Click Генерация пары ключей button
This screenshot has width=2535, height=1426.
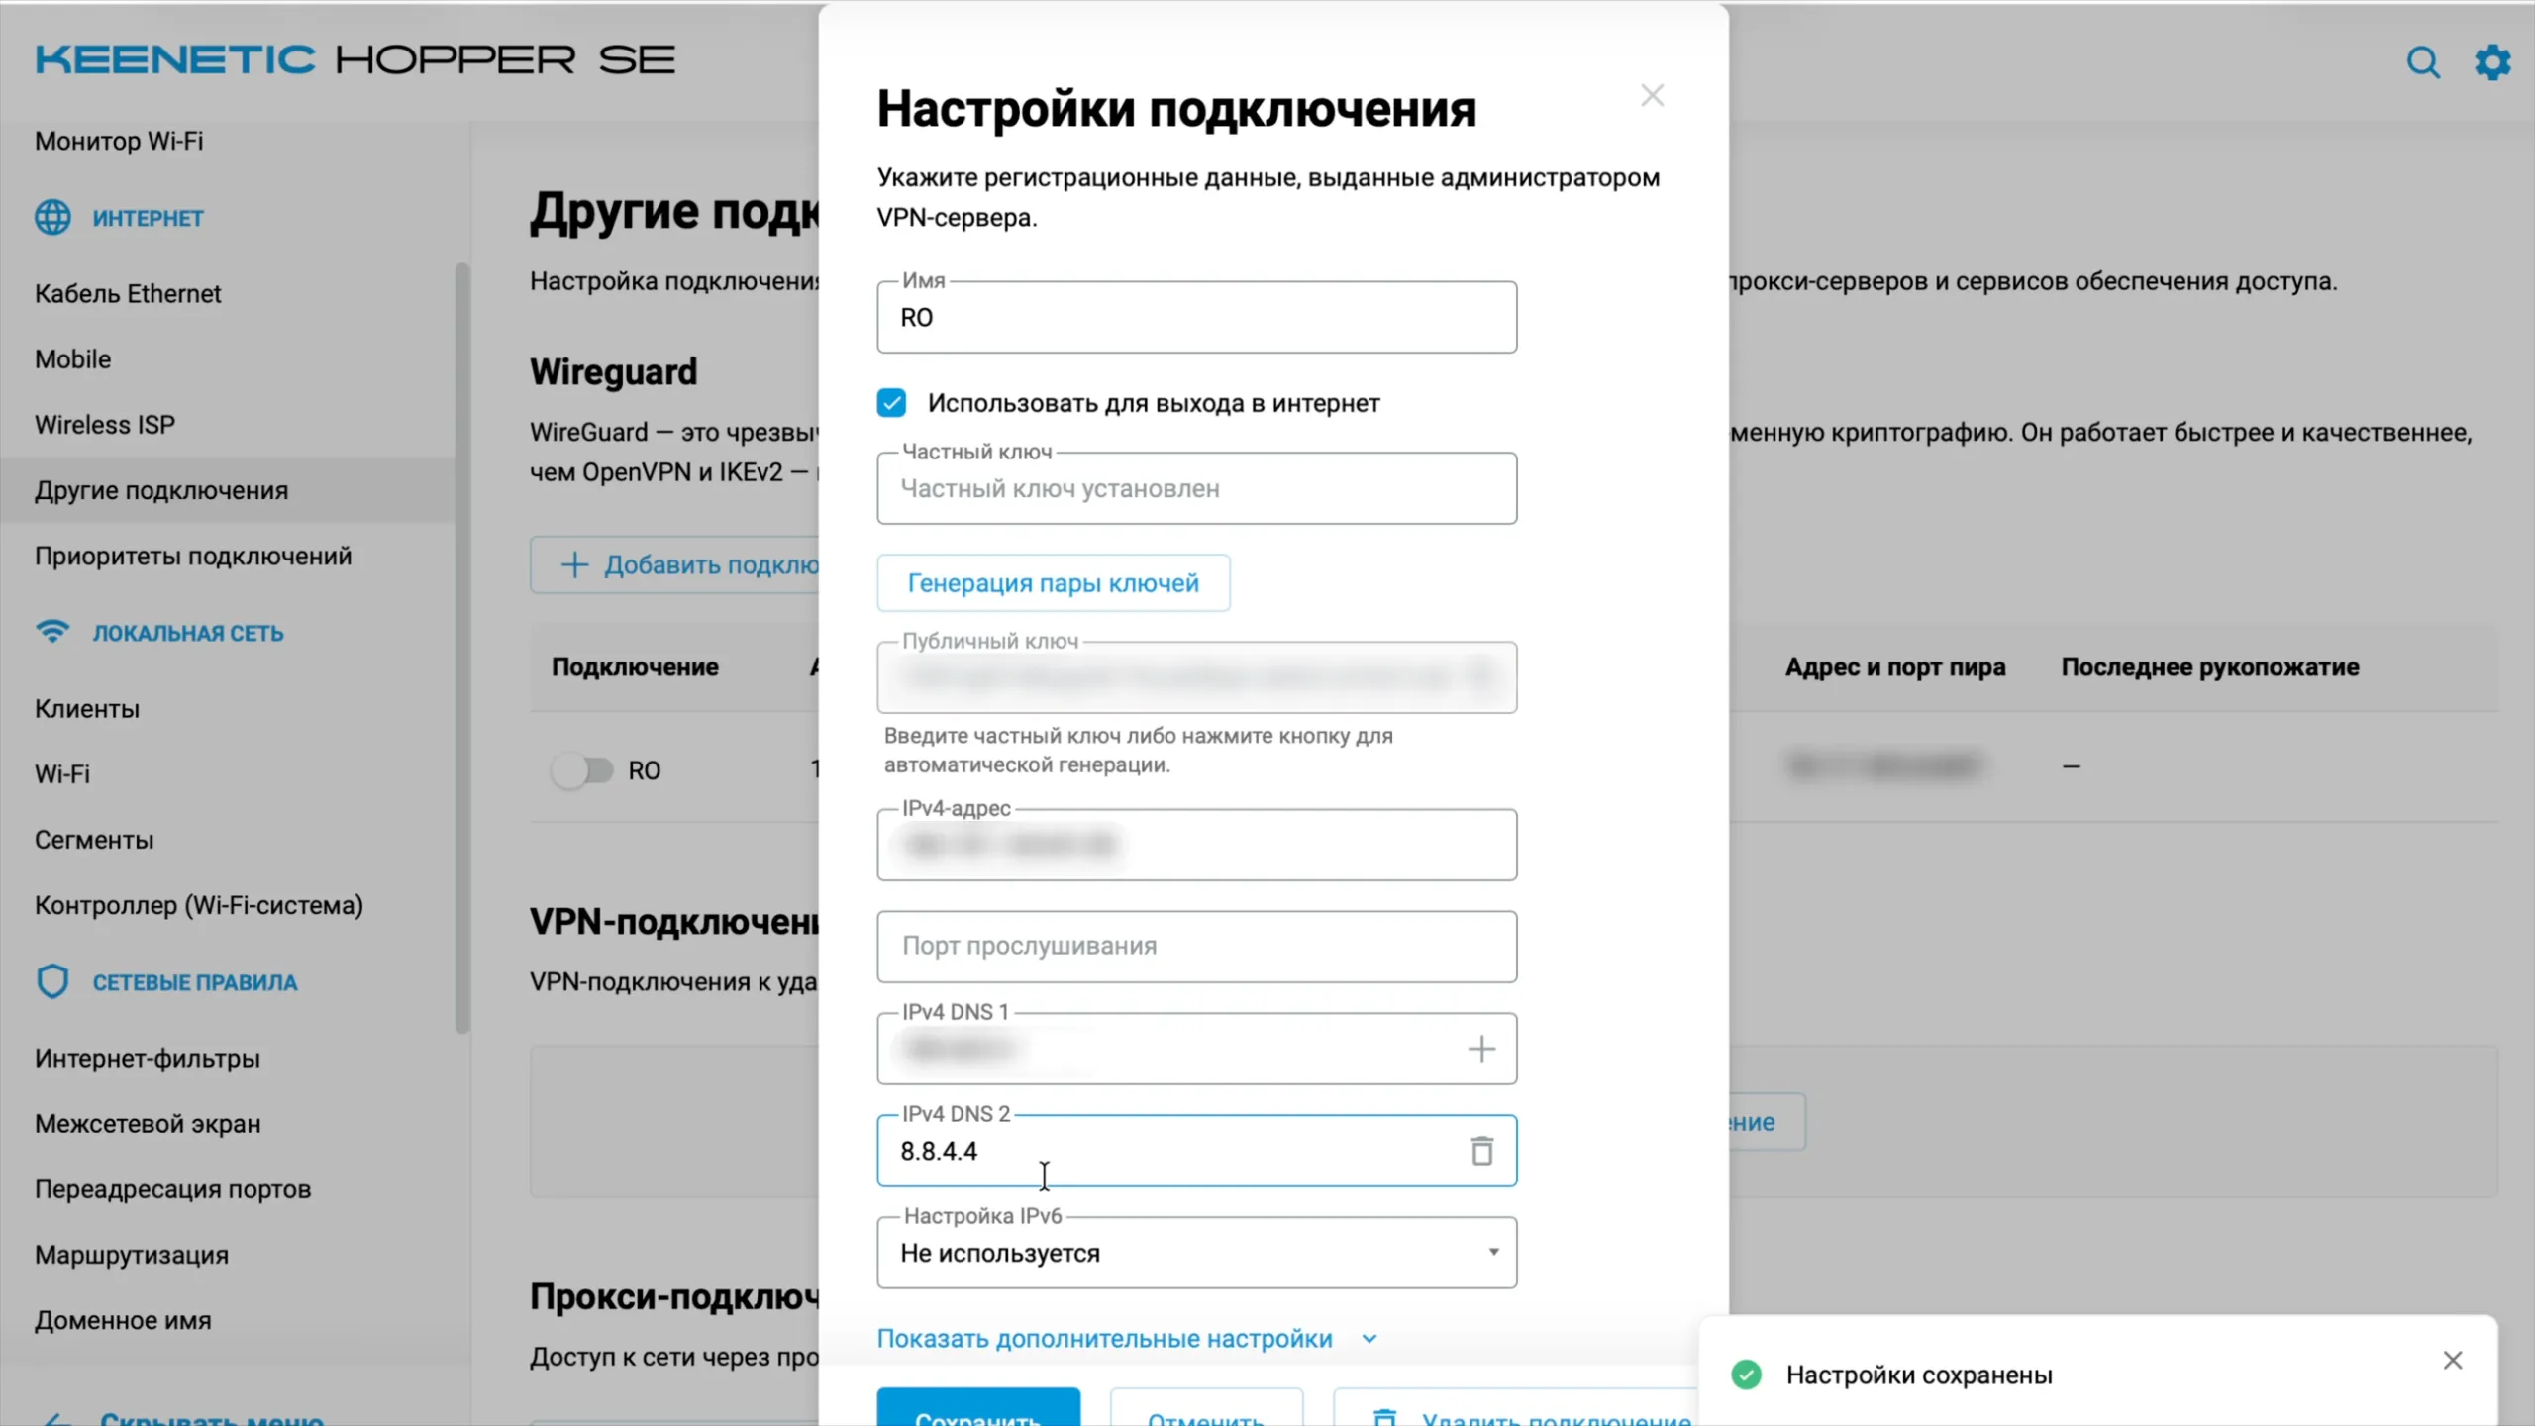coord(1053,583)
